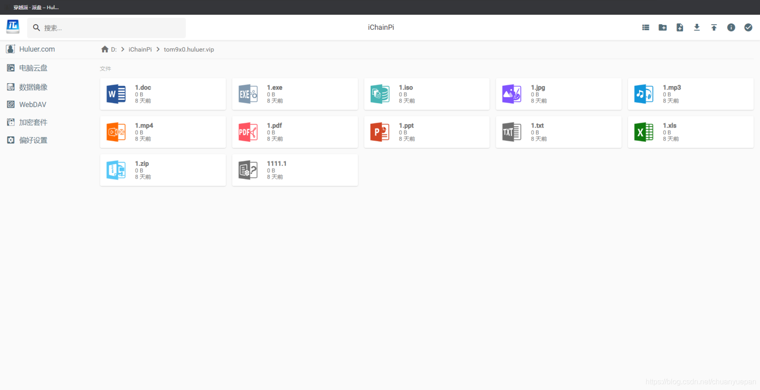Open 加密套件 in sidebar

pos(27,122)
